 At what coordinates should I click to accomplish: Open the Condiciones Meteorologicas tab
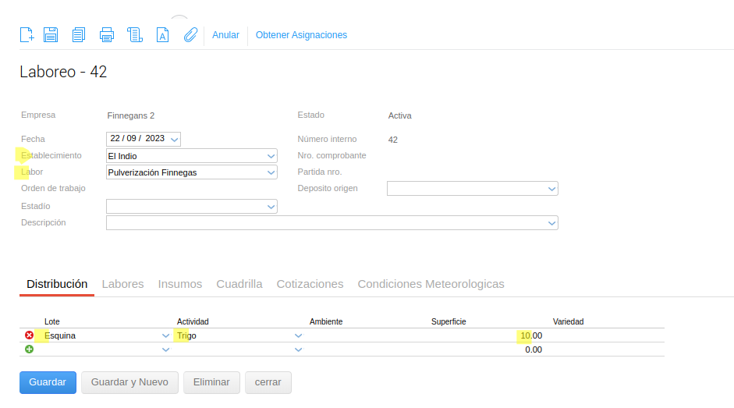[x=431, y=284]
